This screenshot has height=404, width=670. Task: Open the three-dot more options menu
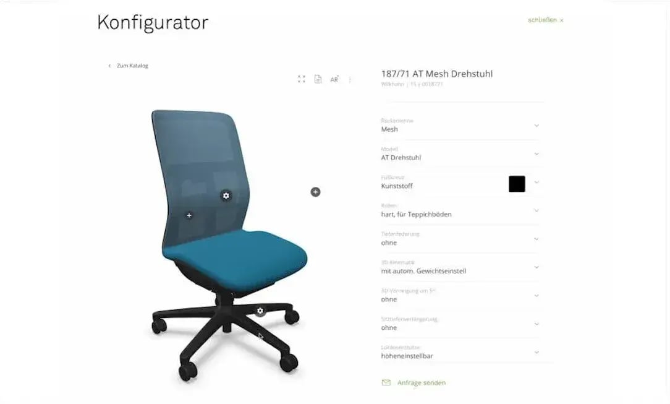pyautogui.click(x=350, y=80)
